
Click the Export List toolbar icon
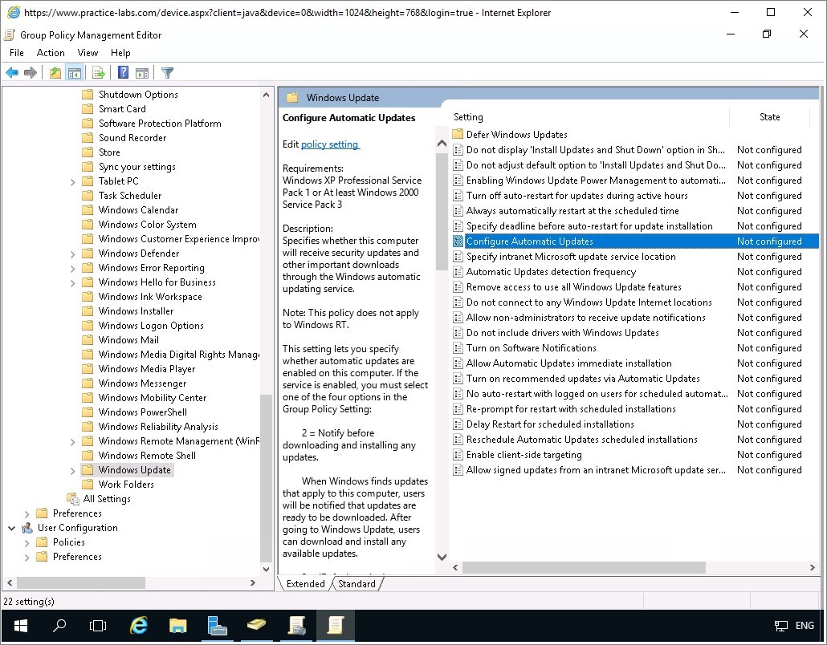[x=98, y=73]
